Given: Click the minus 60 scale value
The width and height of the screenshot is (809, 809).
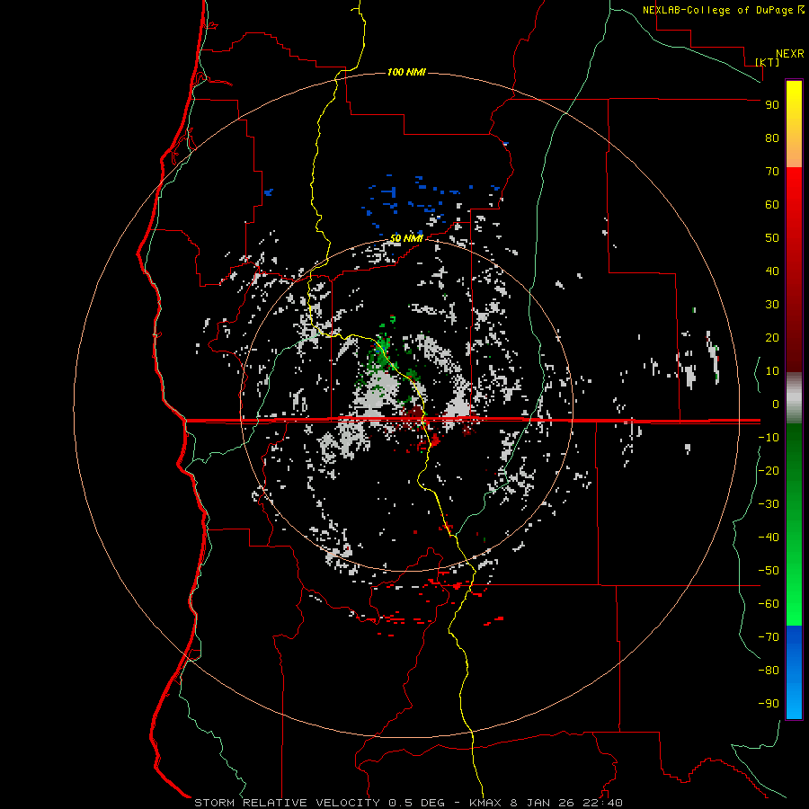Looking at the screenshot, I should click(769, 604).
